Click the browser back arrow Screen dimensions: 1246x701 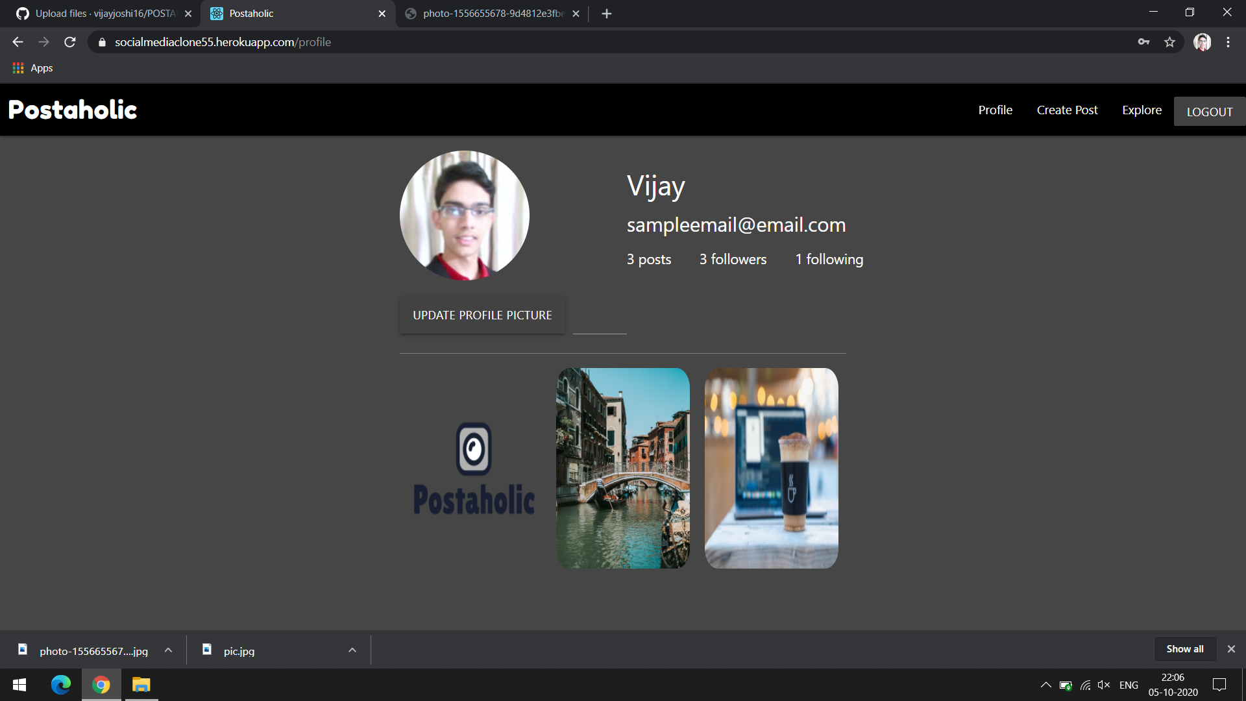tap(18, 42)
